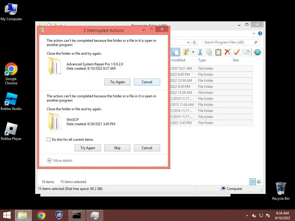
Task: Open the Recycle Bin desktop icon
Action: 281,191
